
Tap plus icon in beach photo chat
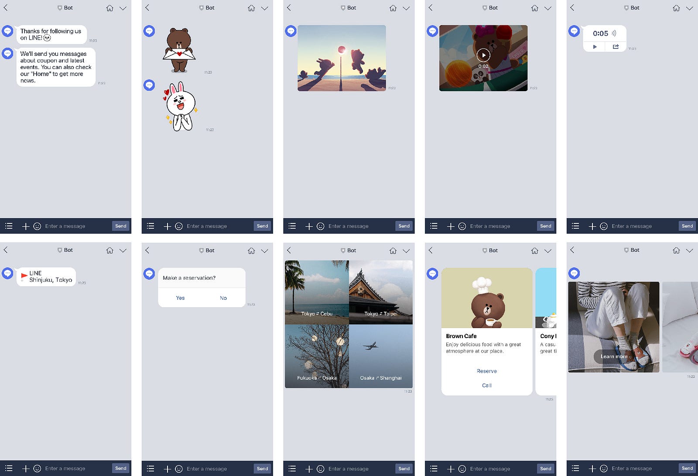309,226
